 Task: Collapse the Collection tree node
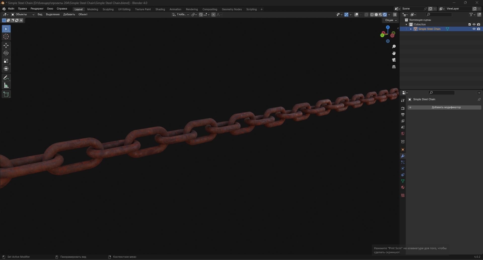point(406,24)
